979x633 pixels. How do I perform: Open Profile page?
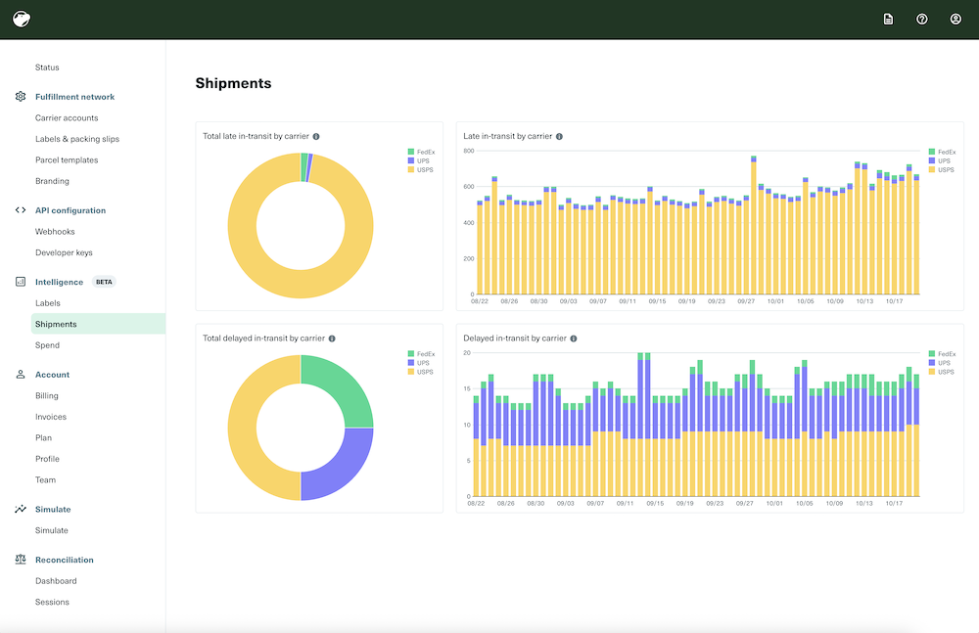[x=47, y=459]
